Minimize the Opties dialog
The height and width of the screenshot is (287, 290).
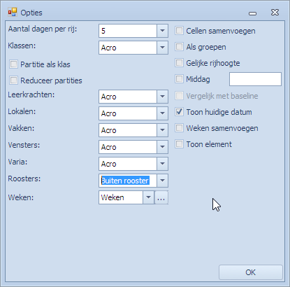[x=252, y=13]
